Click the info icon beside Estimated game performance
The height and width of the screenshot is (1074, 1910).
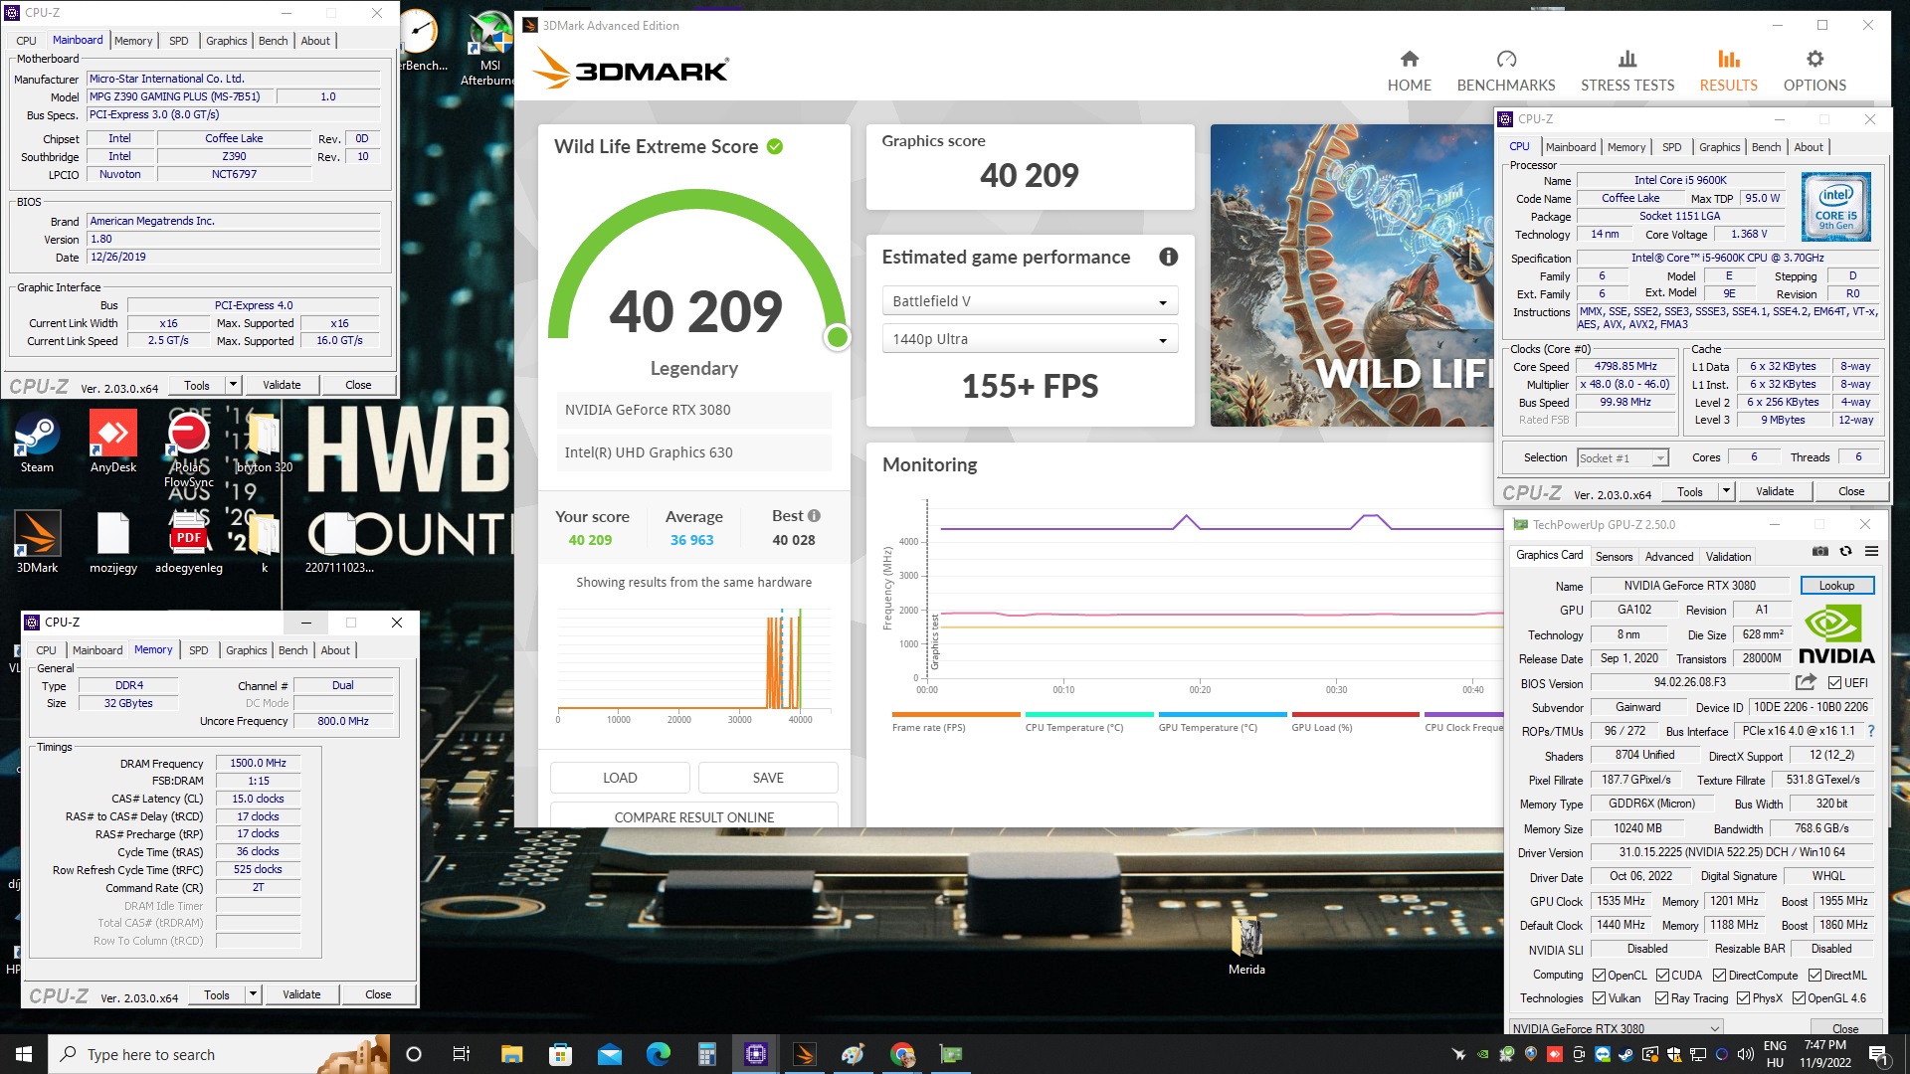point(1168,257)
